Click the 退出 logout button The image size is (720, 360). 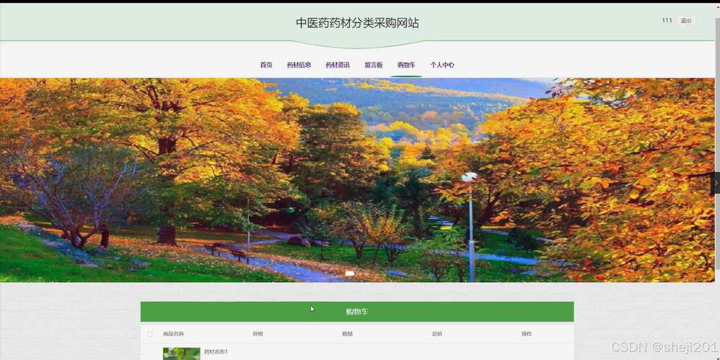(686, 21)
